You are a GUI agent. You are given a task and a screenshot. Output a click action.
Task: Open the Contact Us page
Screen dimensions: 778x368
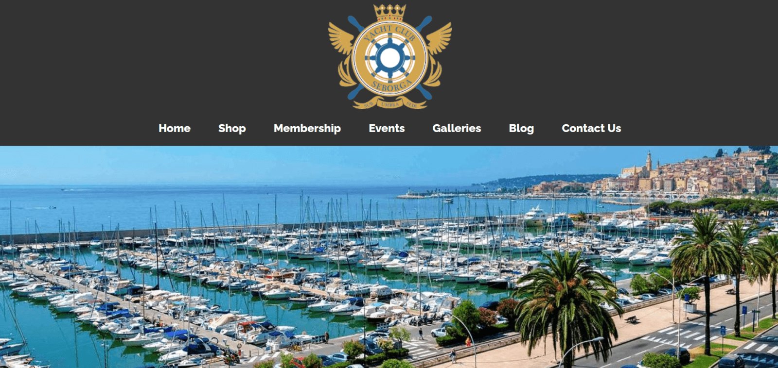(x=591, y=128)
